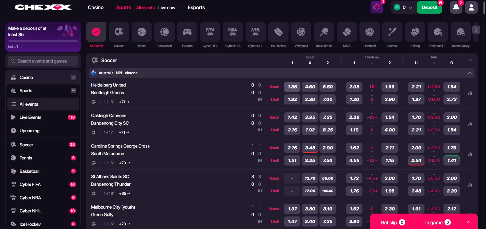Image resolution: width=486 pixels, height=229 pixels.
Task: Open the Baseball category icon
Action: click(392, 32)
